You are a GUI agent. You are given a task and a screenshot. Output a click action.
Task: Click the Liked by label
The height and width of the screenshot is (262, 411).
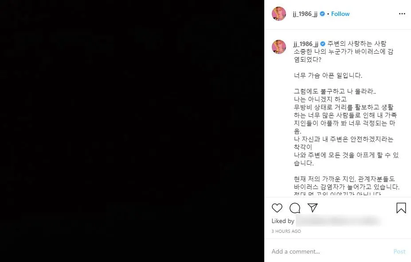[x=283, y=221]
